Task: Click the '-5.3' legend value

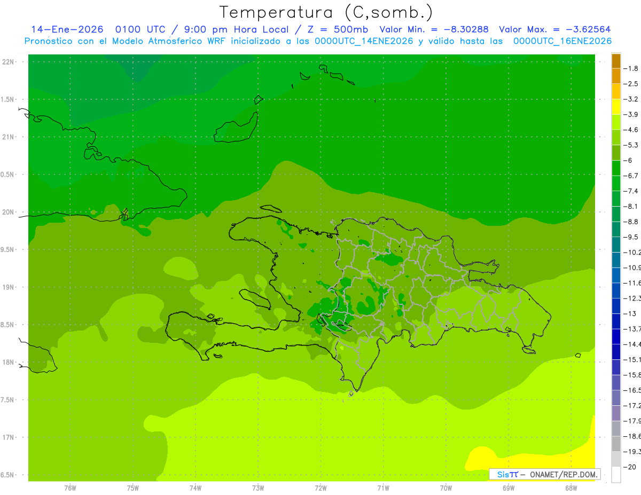Action: [x=631, y=145]
